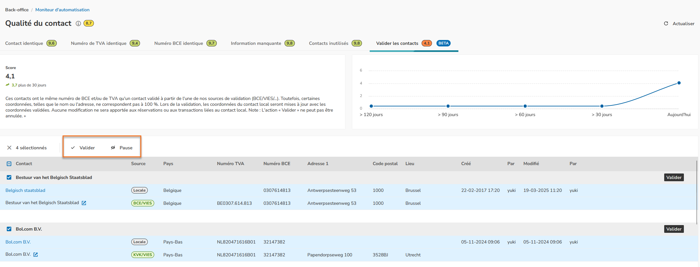700x267 pixels.
Task: Click the Actualiser refresh icon
Action: tap(666, 24)
